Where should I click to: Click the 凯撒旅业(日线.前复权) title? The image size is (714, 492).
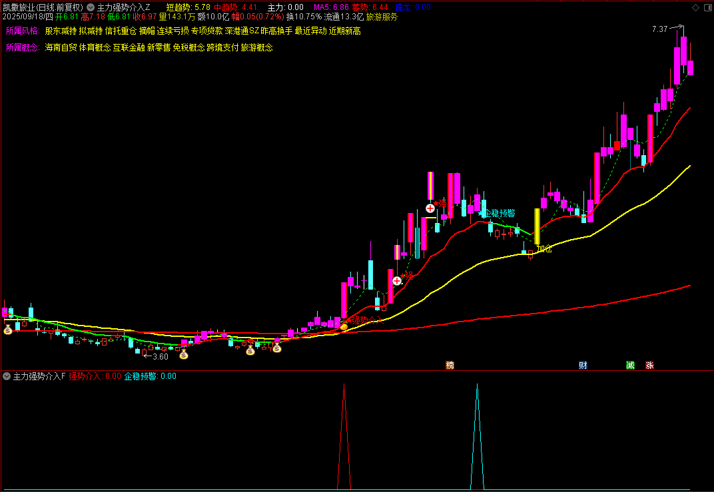(x=43, y=7)
